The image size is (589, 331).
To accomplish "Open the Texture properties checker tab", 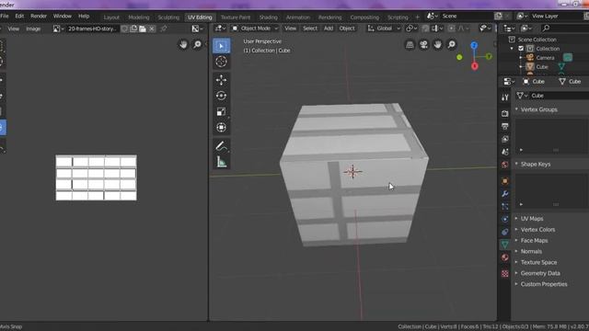I will (x=505, y=273).
